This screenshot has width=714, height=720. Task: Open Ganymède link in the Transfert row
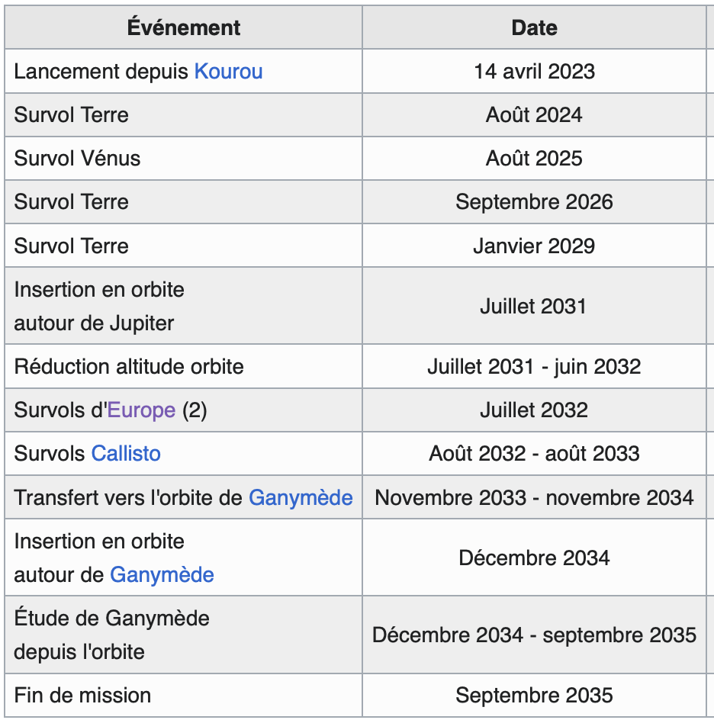point(301,498)
